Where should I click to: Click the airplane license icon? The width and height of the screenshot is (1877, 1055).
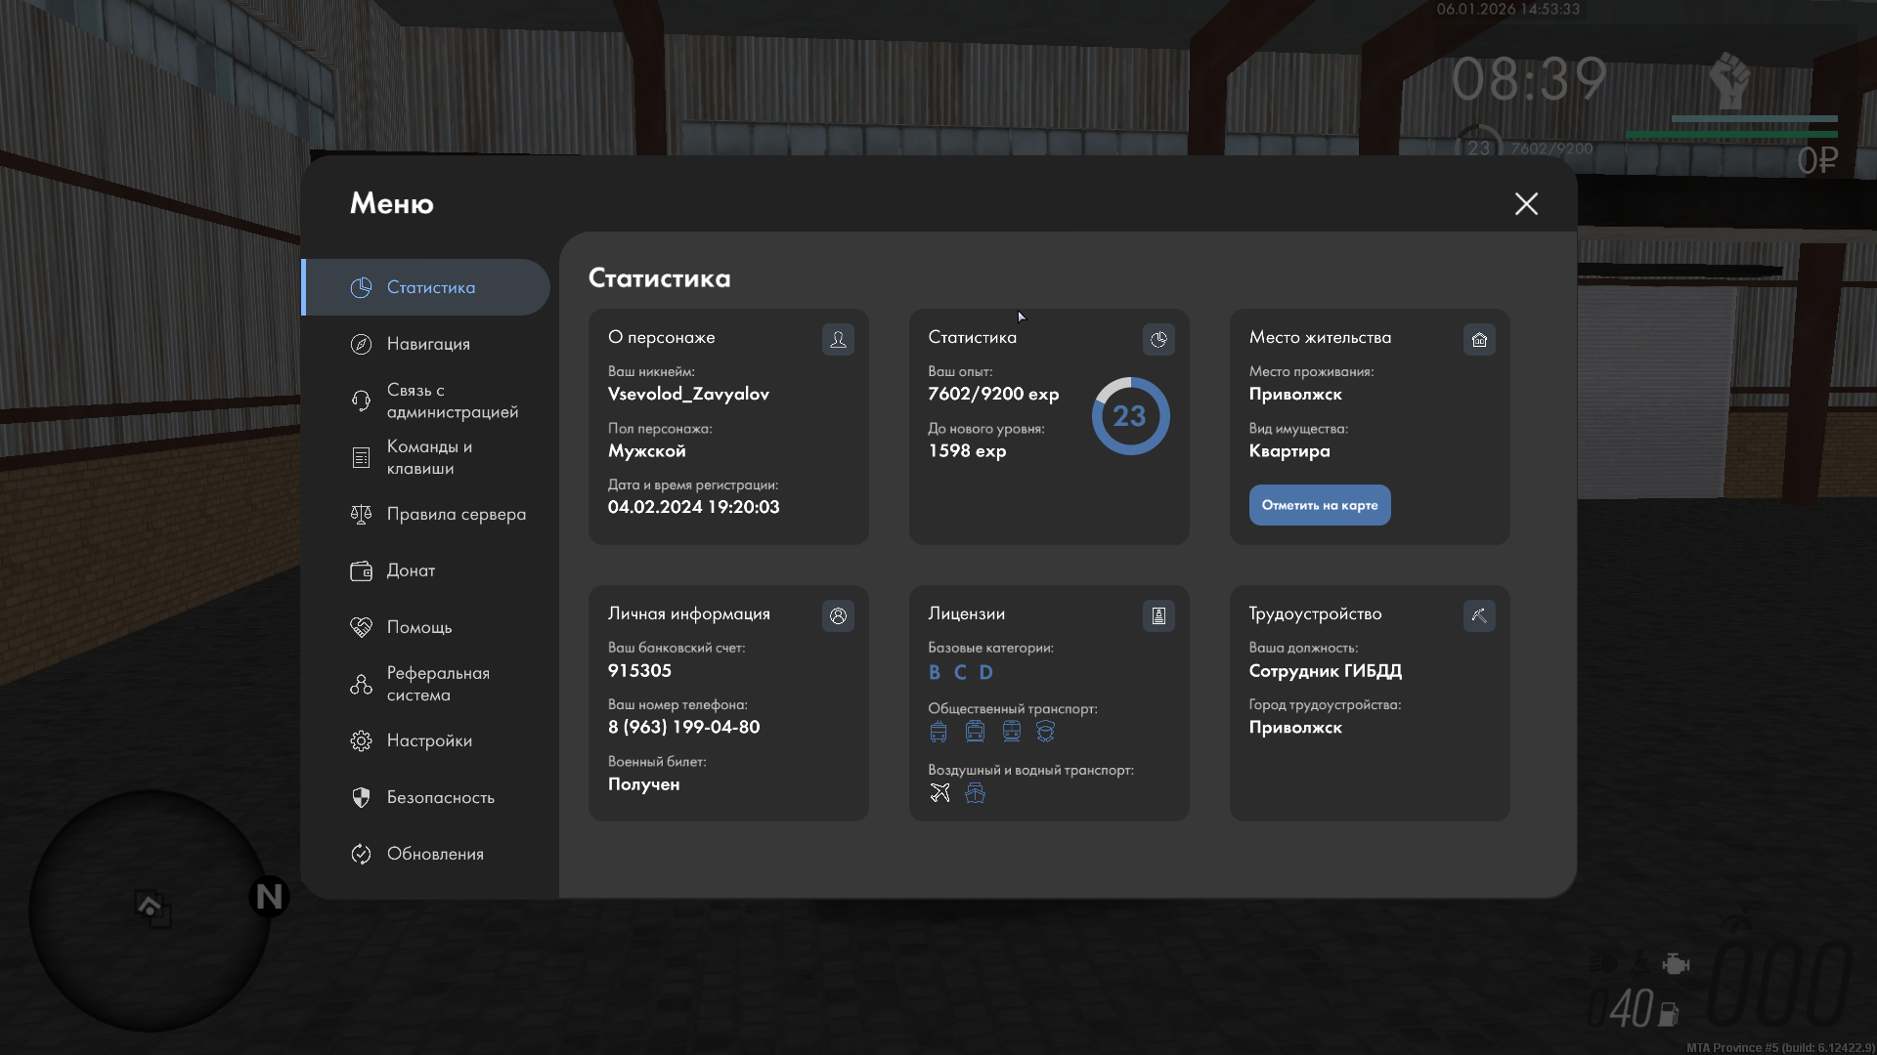click(939, 792)
